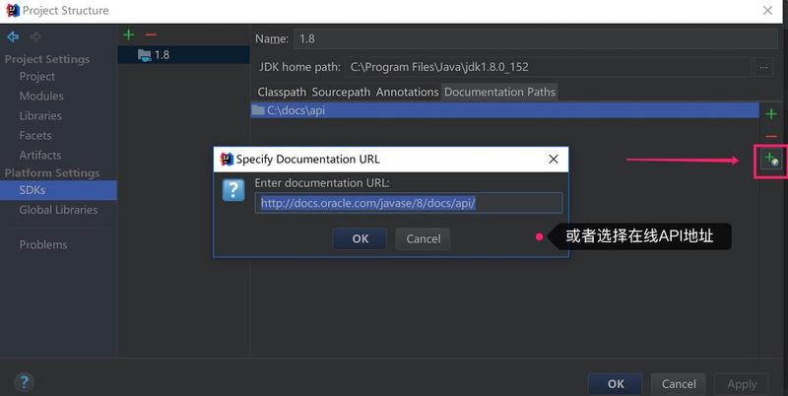Screen dimensions: 788x396
Task: Select the C:\docs\api path entry
Action: point(504,110)
